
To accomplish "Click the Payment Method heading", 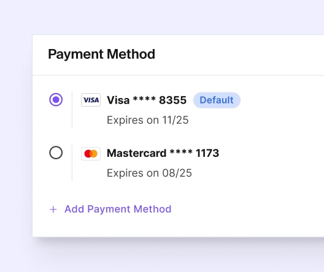I will 101,55.
